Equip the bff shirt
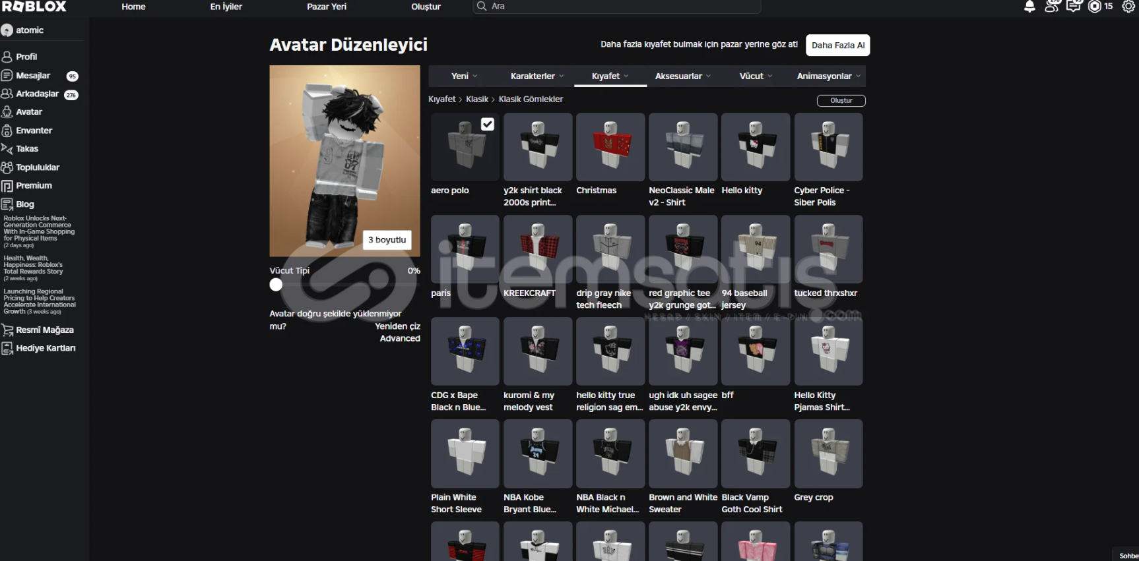Screen dimensions: 1139x561 point(756,351)
